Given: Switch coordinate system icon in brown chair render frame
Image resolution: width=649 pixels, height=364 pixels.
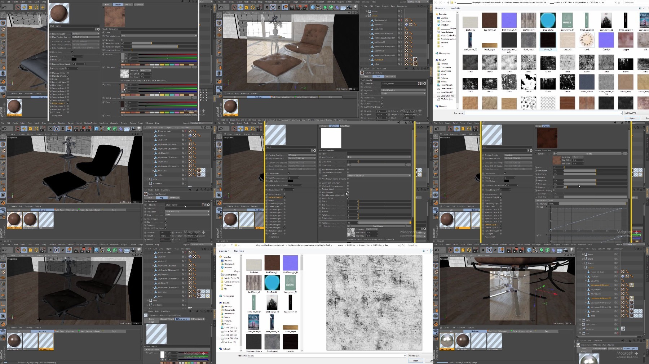Looking at the screenshot, I should 285,7.
